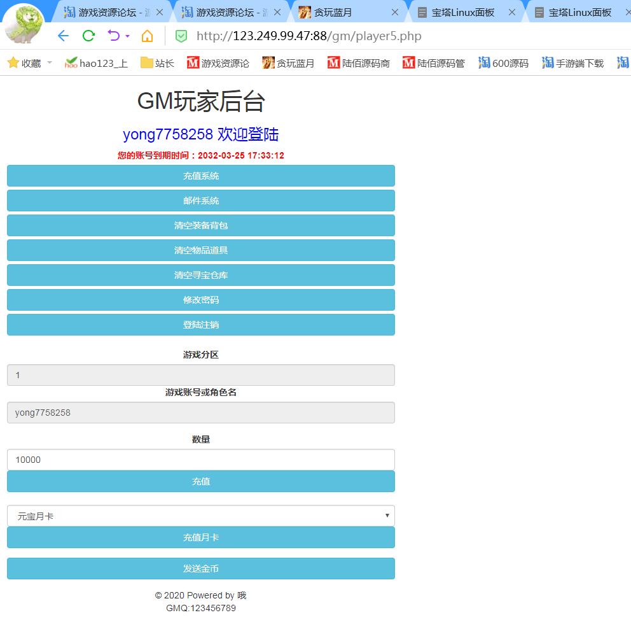The width and height of the screenshot is (631, 629).
Task: Expand the 收藏 bookmarks dropdown arrow
Action: [50, 62]
